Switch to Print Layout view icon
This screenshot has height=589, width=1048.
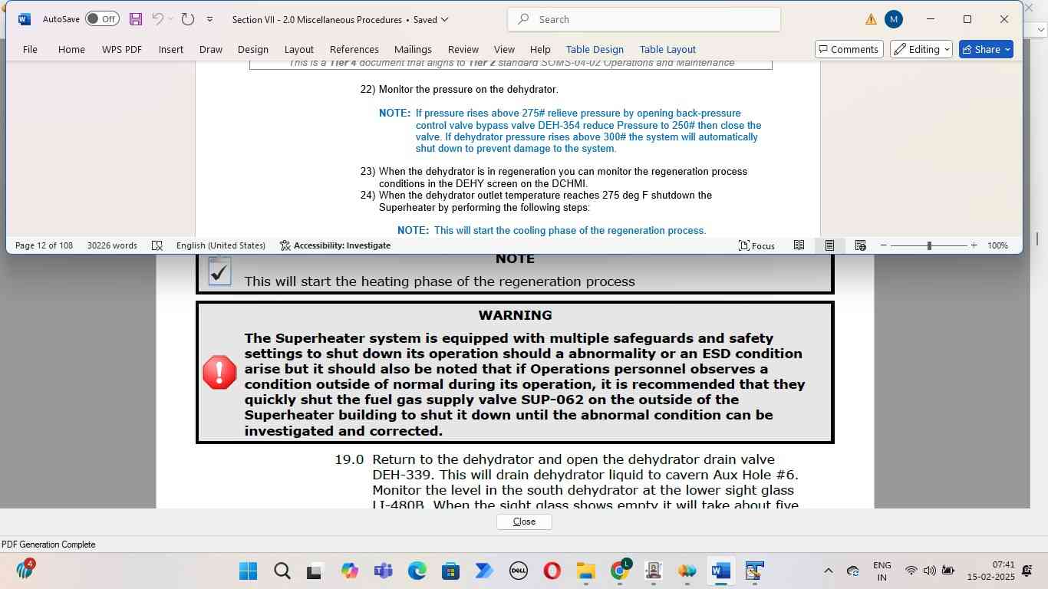829,245
